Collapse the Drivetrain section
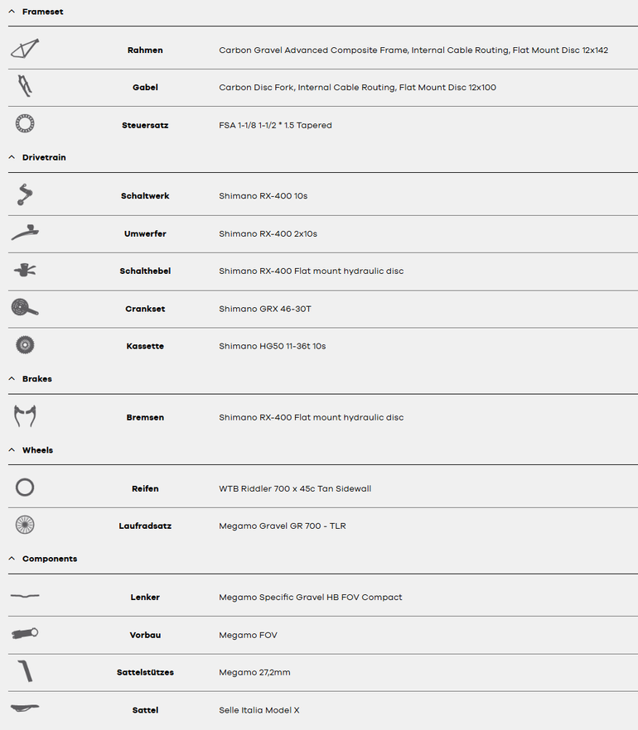Viewport: 638px width, 730px height. (x=12, y=157)
